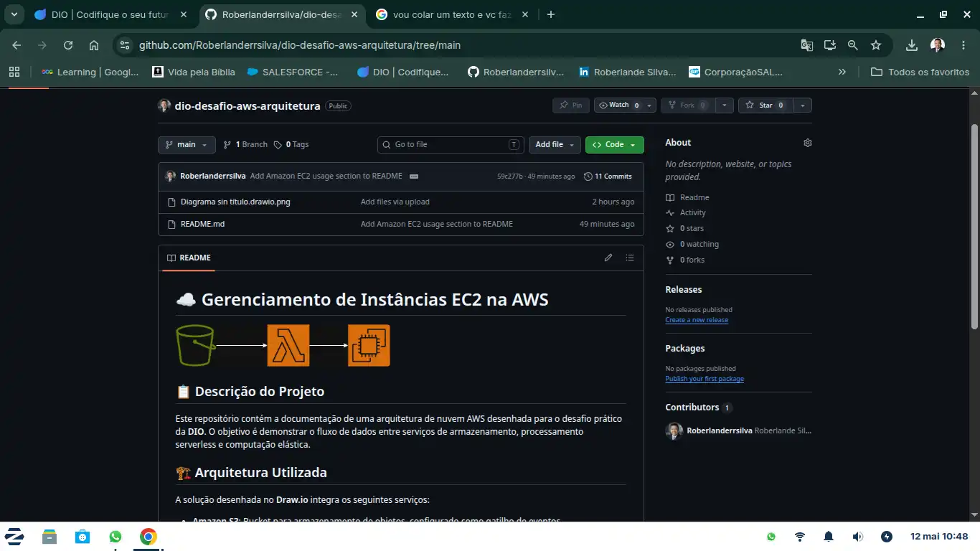The height and width of the screenshot is (551, 980).
Task: Jump to Readme in the About sidebar
Action: tap(687, 197)
